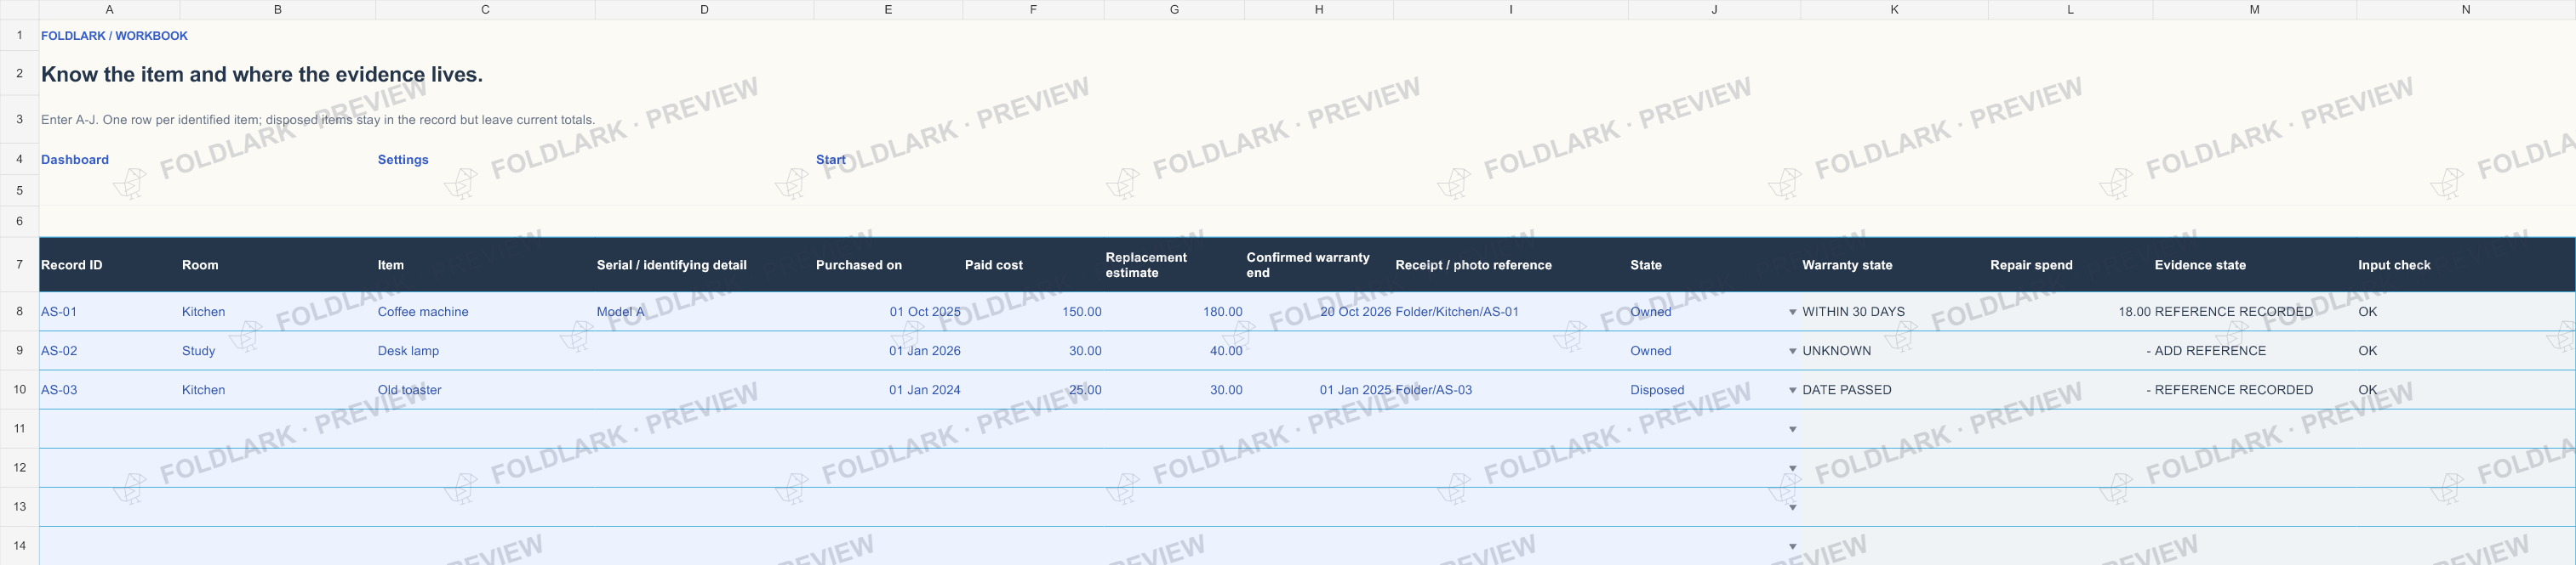This screenshot has height=565, width=2576.
Task: Select row 14 header
Action: click(x=19, y=545)
